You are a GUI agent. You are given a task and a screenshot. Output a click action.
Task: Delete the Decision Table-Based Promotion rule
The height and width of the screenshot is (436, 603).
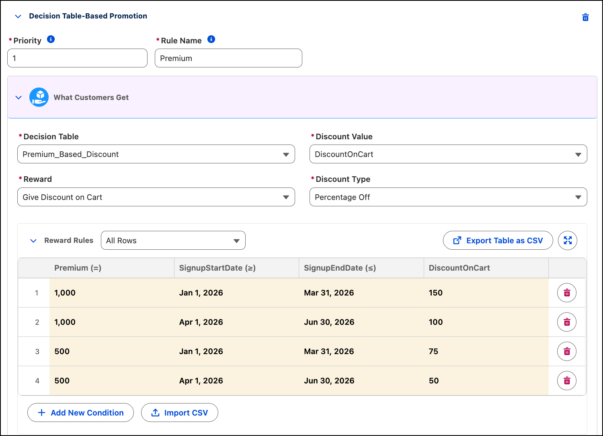point(585,17)
